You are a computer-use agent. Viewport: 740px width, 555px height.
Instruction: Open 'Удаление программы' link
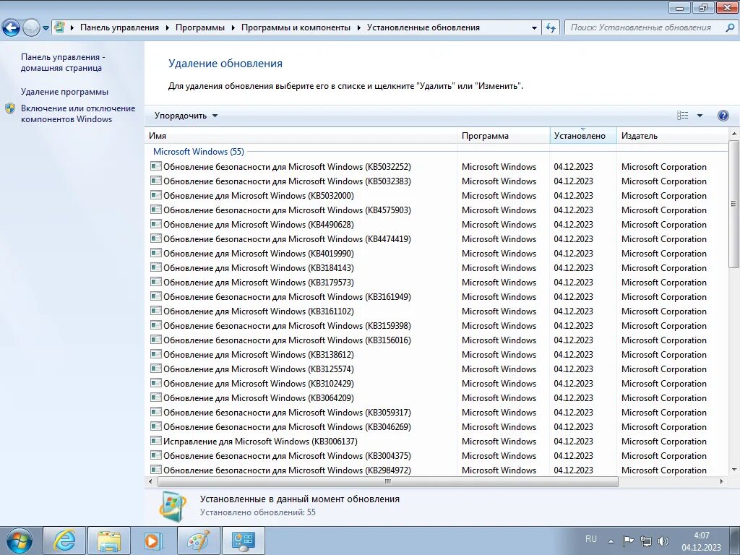pos(64,92)
